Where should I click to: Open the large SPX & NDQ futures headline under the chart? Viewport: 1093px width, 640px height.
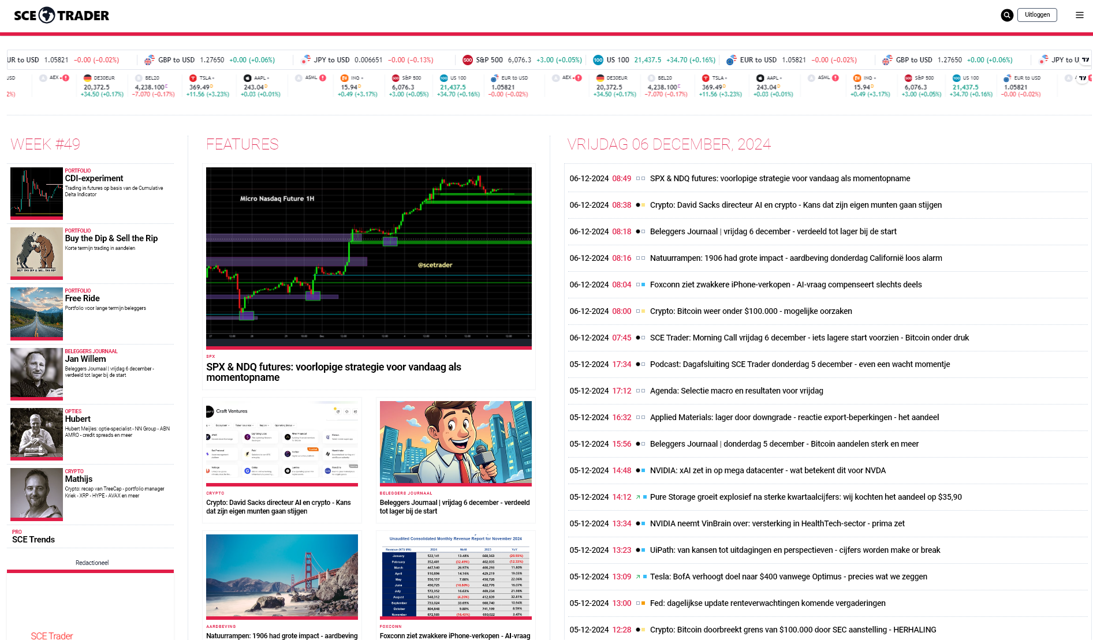[334, 372]
